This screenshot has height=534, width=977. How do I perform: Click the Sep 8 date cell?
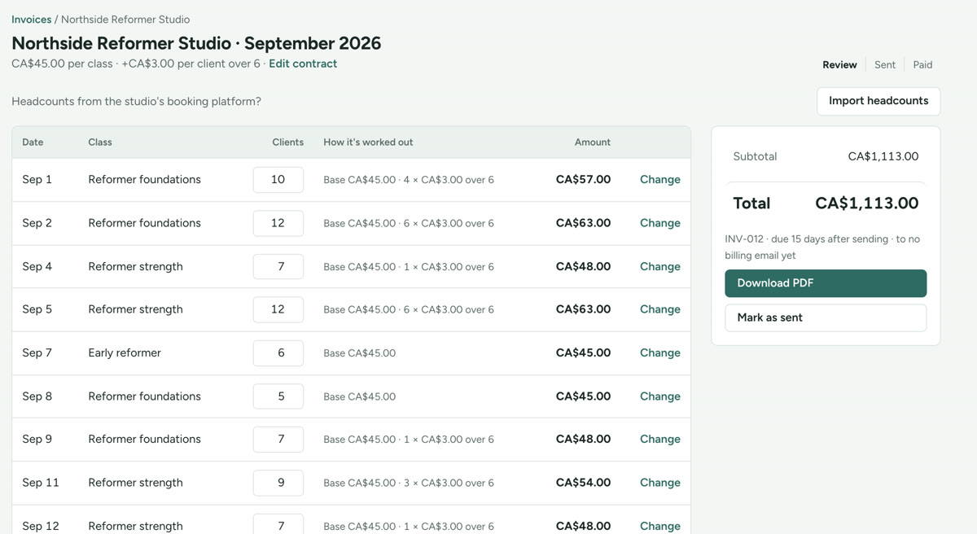tap(37, 396)
